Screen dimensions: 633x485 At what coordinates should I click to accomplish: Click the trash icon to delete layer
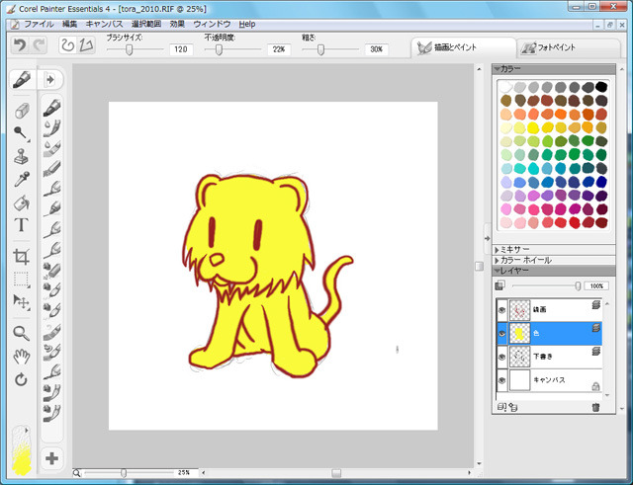pyautogui.click(x=595, y=407)
